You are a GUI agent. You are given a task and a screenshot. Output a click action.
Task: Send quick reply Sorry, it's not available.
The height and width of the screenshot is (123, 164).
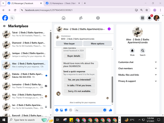pyautogui.click(x=79, y=91)
